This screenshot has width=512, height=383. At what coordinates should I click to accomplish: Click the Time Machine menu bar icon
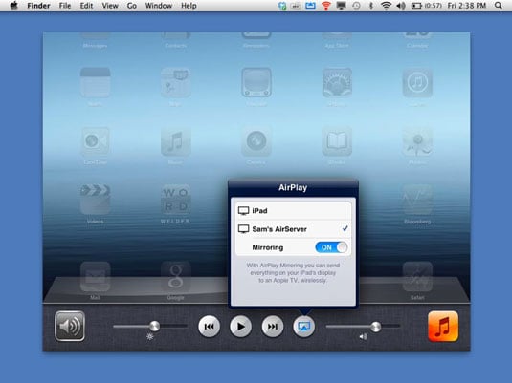pyautogui.click(x=356, y=6)
